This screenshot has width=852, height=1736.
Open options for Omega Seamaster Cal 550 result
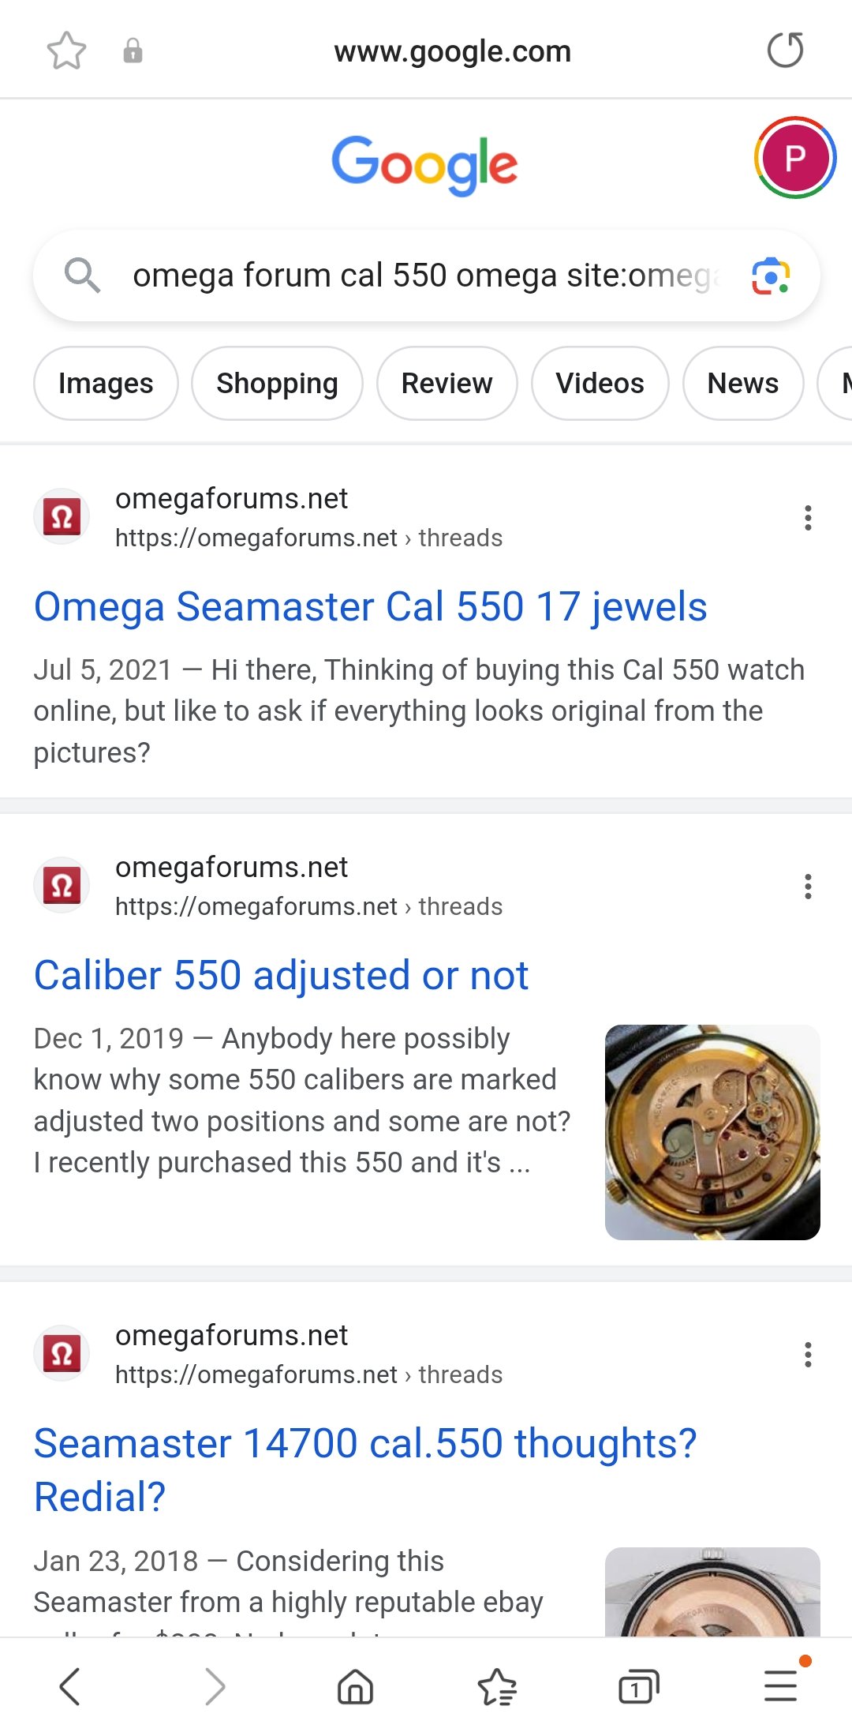pos(808,518)
